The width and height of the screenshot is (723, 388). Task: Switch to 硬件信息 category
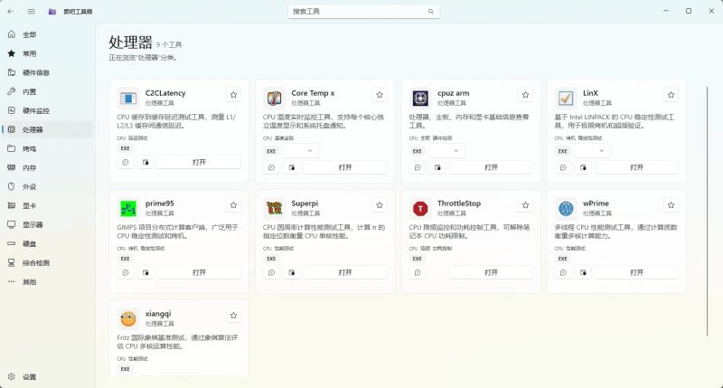(48, 72)
